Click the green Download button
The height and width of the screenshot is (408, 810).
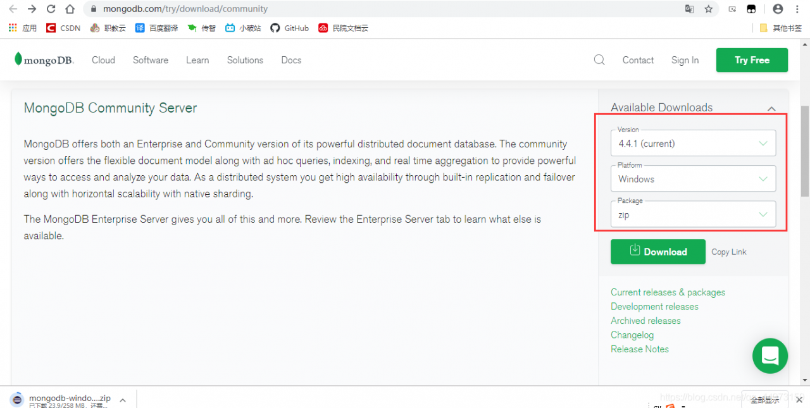point(658,252)
